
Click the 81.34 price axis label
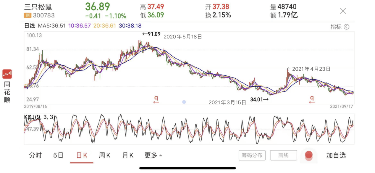click(33, 49)
